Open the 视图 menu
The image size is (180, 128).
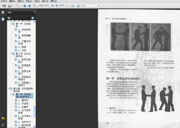(x=20, y=1)
